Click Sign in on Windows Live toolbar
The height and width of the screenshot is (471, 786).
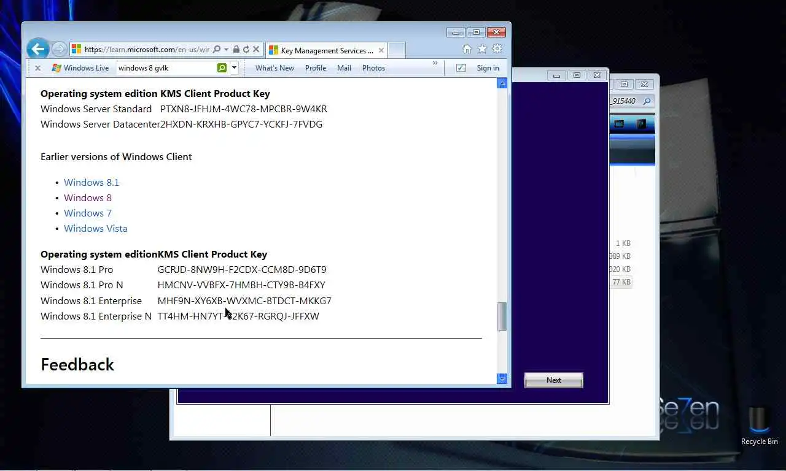coord(488,68)
